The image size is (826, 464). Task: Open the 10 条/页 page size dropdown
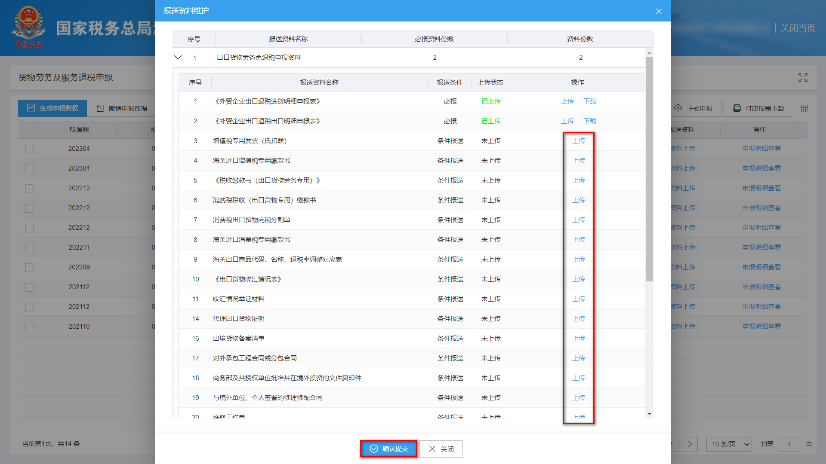click(728, 444)
